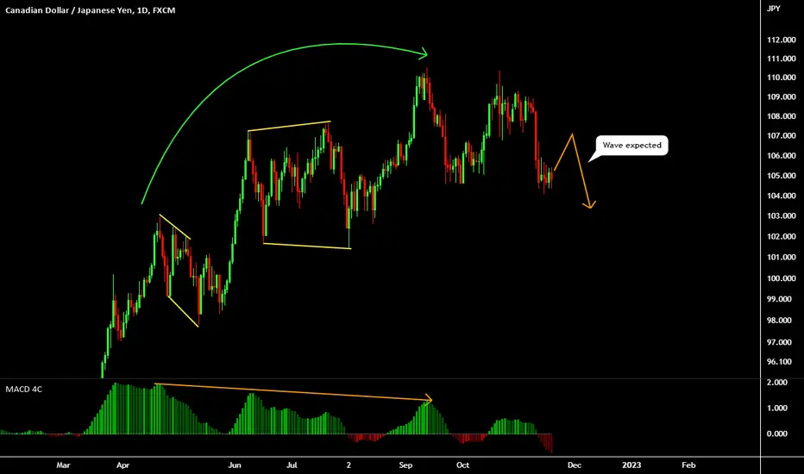Click the 109.000 price level
The image size is (804, 474).
(x=781, y=97)
